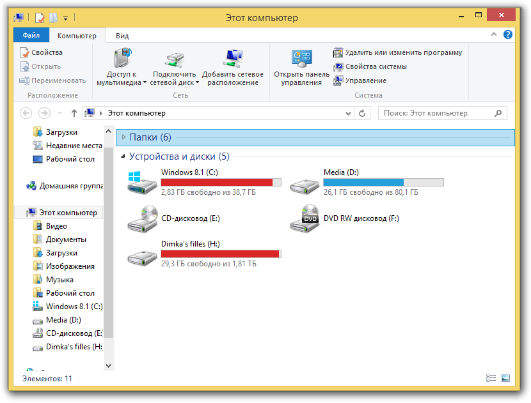Click the Открыть ribbon command
The image size is (531, 403).
(x=40, y=66)
